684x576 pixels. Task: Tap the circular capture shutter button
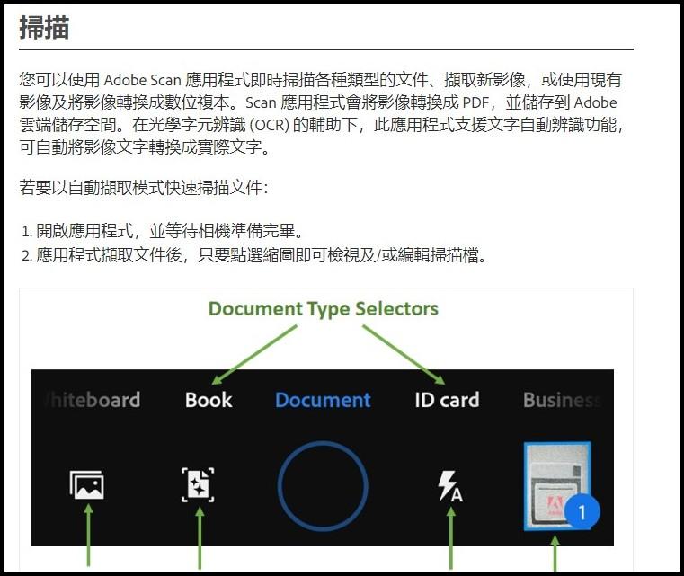point(323,486)
